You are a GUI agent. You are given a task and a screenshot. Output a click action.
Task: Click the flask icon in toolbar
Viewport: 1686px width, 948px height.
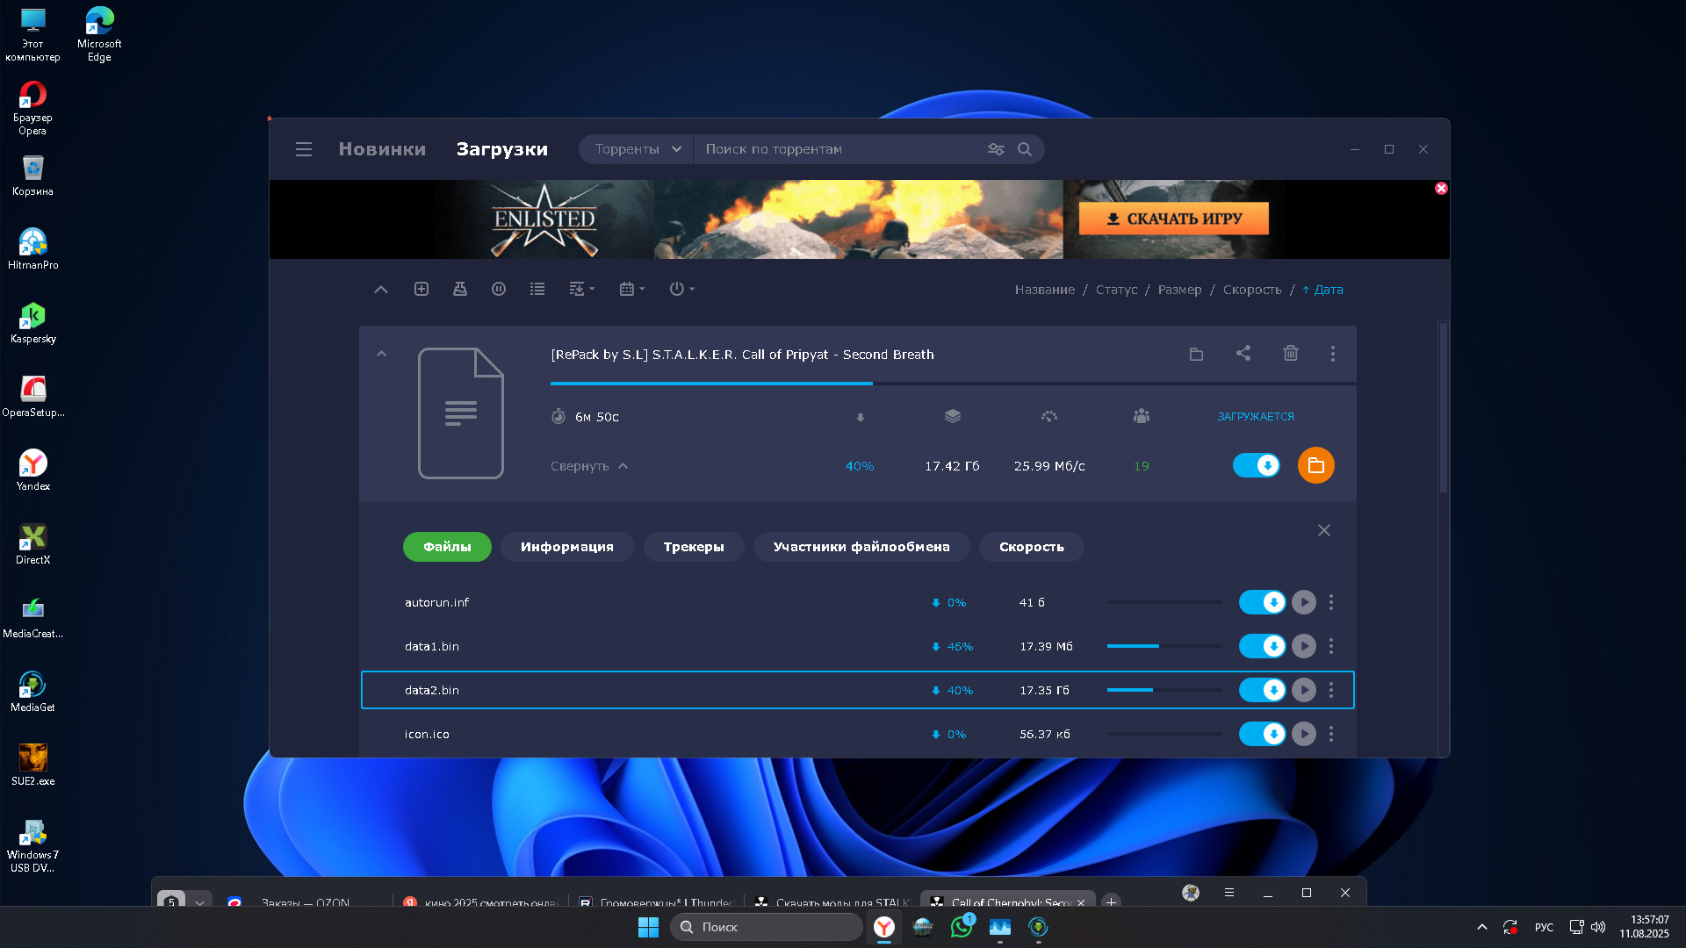tap(459, 289)
